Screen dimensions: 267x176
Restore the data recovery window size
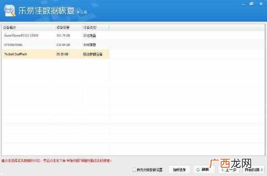coord(251,4)
